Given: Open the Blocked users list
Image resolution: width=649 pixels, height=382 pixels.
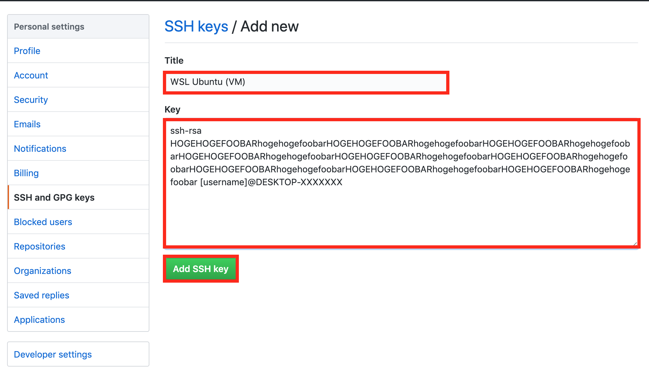Looking at the screenshot, I should 43,222.
